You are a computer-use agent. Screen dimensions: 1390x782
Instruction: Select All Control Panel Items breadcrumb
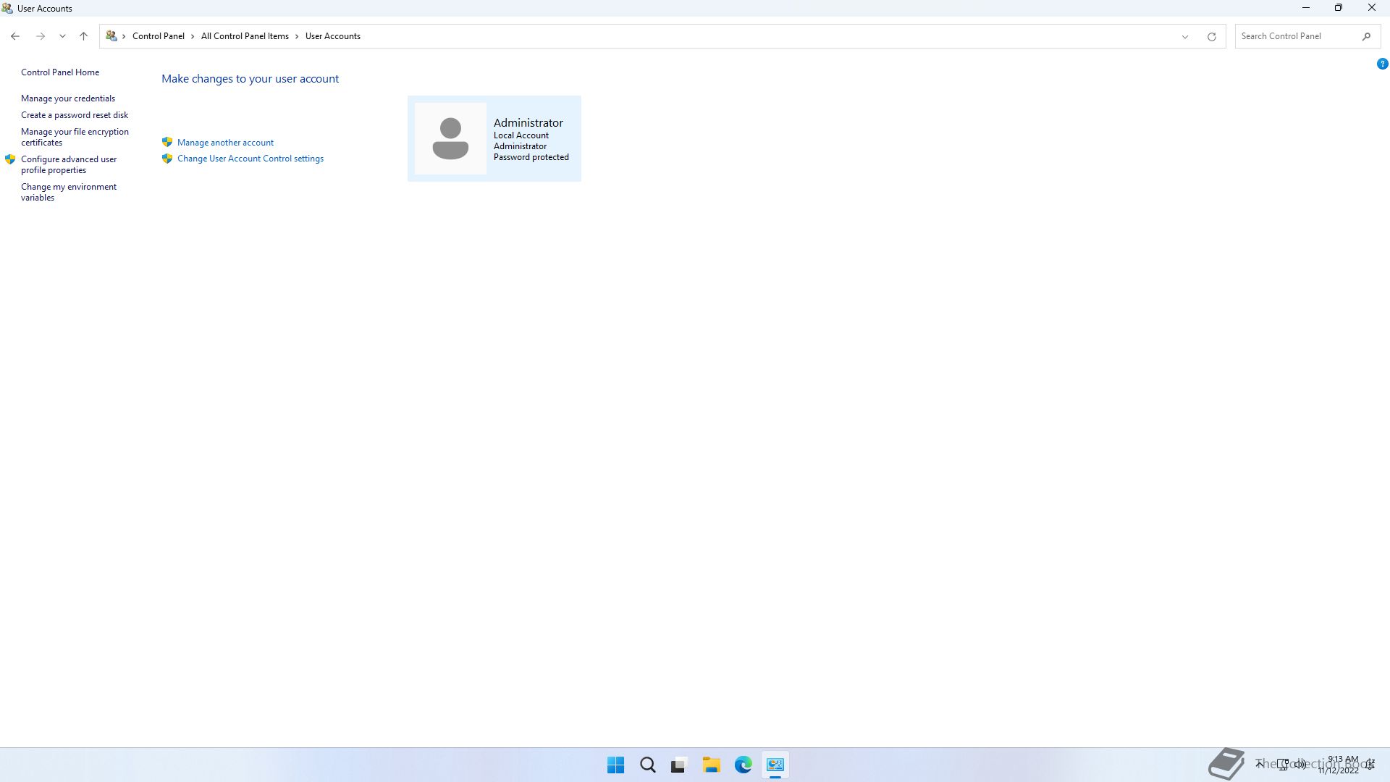coord(245,36)
